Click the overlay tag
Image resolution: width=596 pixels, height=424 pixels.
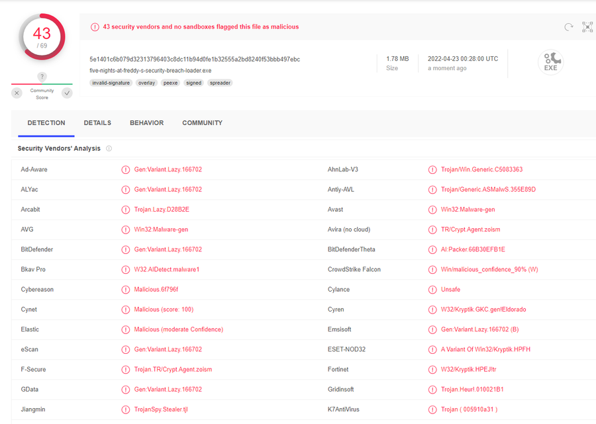[x=146, y=83]
